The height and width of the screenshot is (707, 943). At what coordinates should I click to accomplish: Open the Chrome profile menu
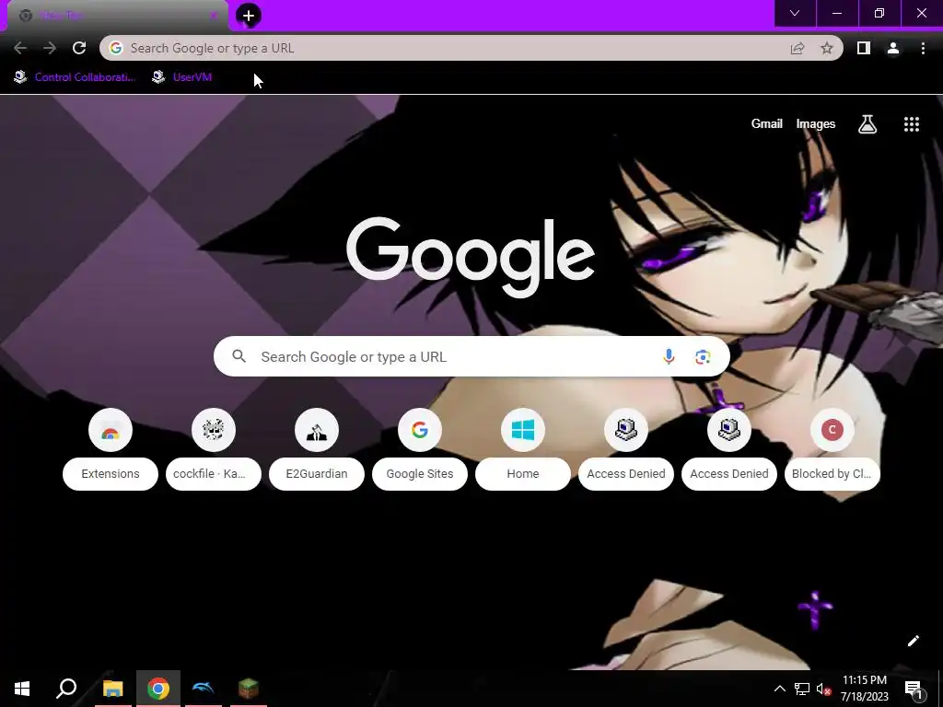pos(893,48)
